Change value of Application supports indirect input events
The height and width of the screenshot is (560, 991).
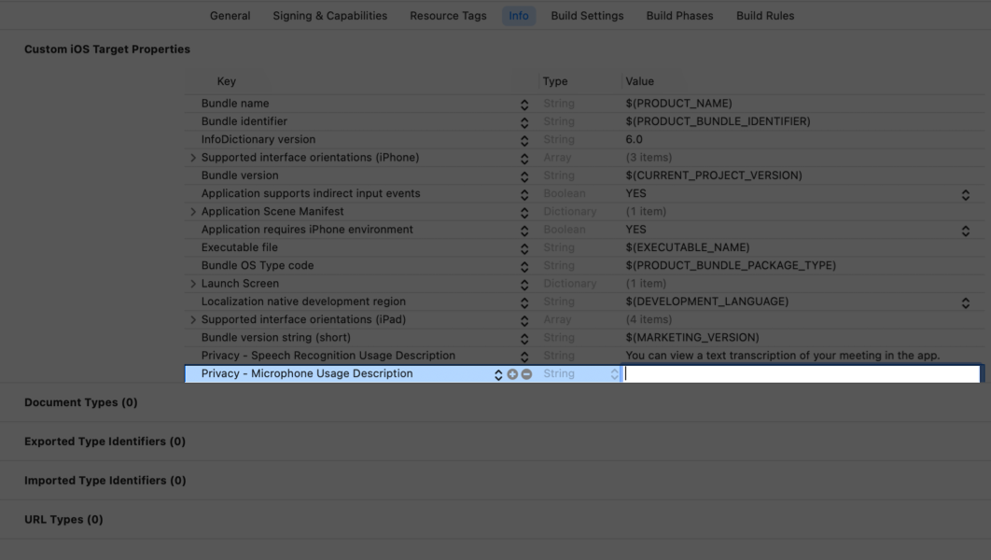tap(966, 194)
